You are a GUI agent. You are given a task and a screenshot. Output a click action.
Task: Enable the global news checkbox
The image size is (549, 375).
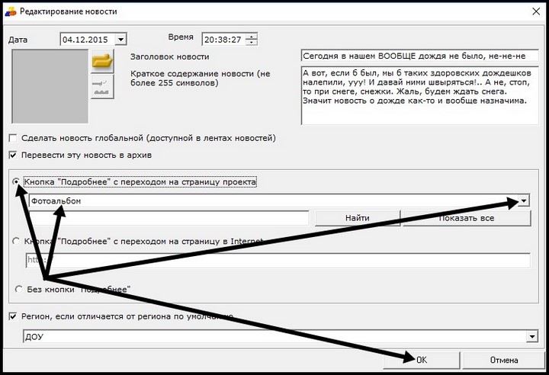[13, 138]
